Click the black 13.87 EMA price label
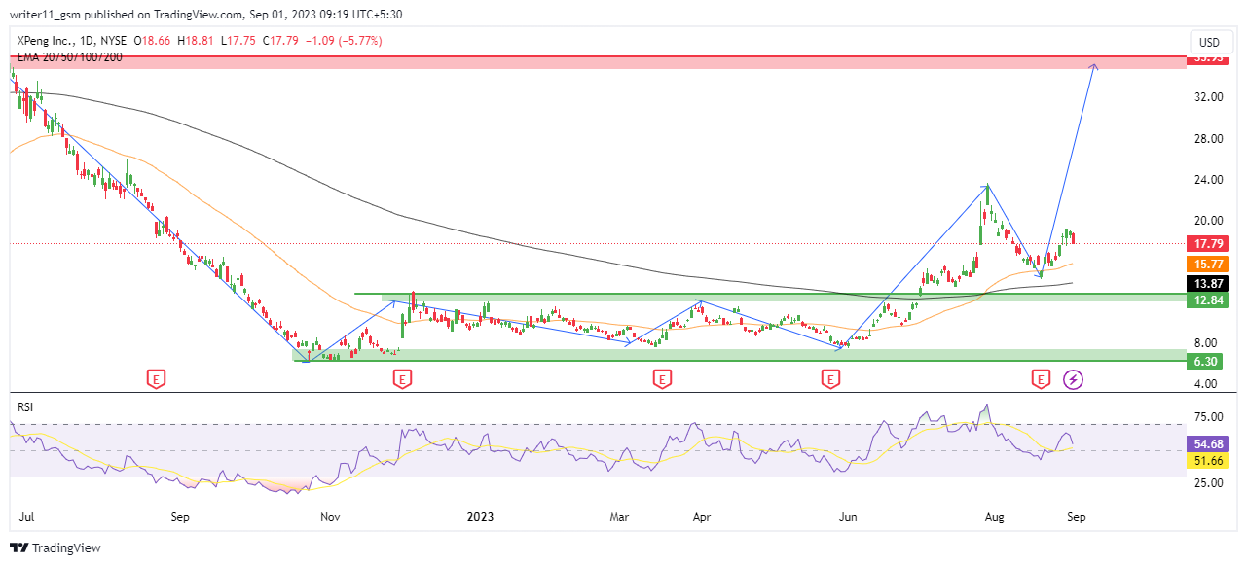 (1206, 283)
